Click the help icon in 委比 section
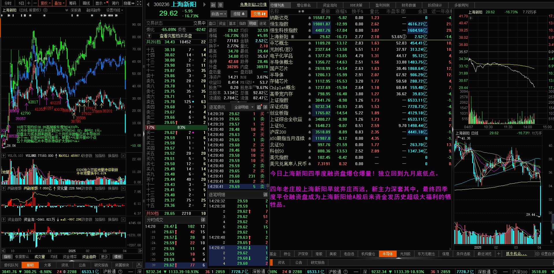Screen dimensions: 554x274 pos(149,36)
